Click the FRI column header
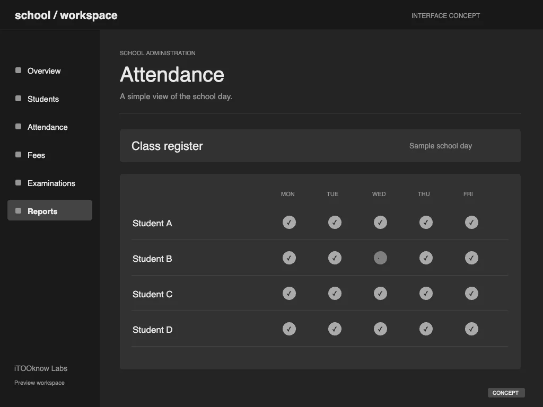 pos(468,194)
